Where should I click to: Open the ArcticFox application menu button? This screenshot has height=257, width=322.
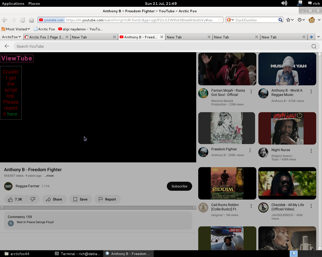(11, 37)
